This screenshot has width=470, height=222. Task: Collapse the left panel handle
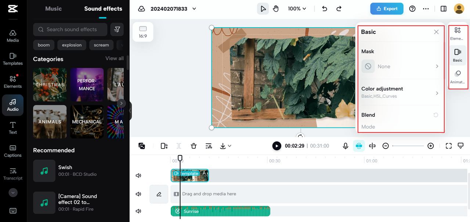(130, 111)
